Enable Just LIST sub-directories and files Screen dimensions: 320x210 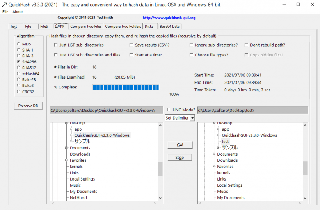pyautogui.click(x=56, y=55)
